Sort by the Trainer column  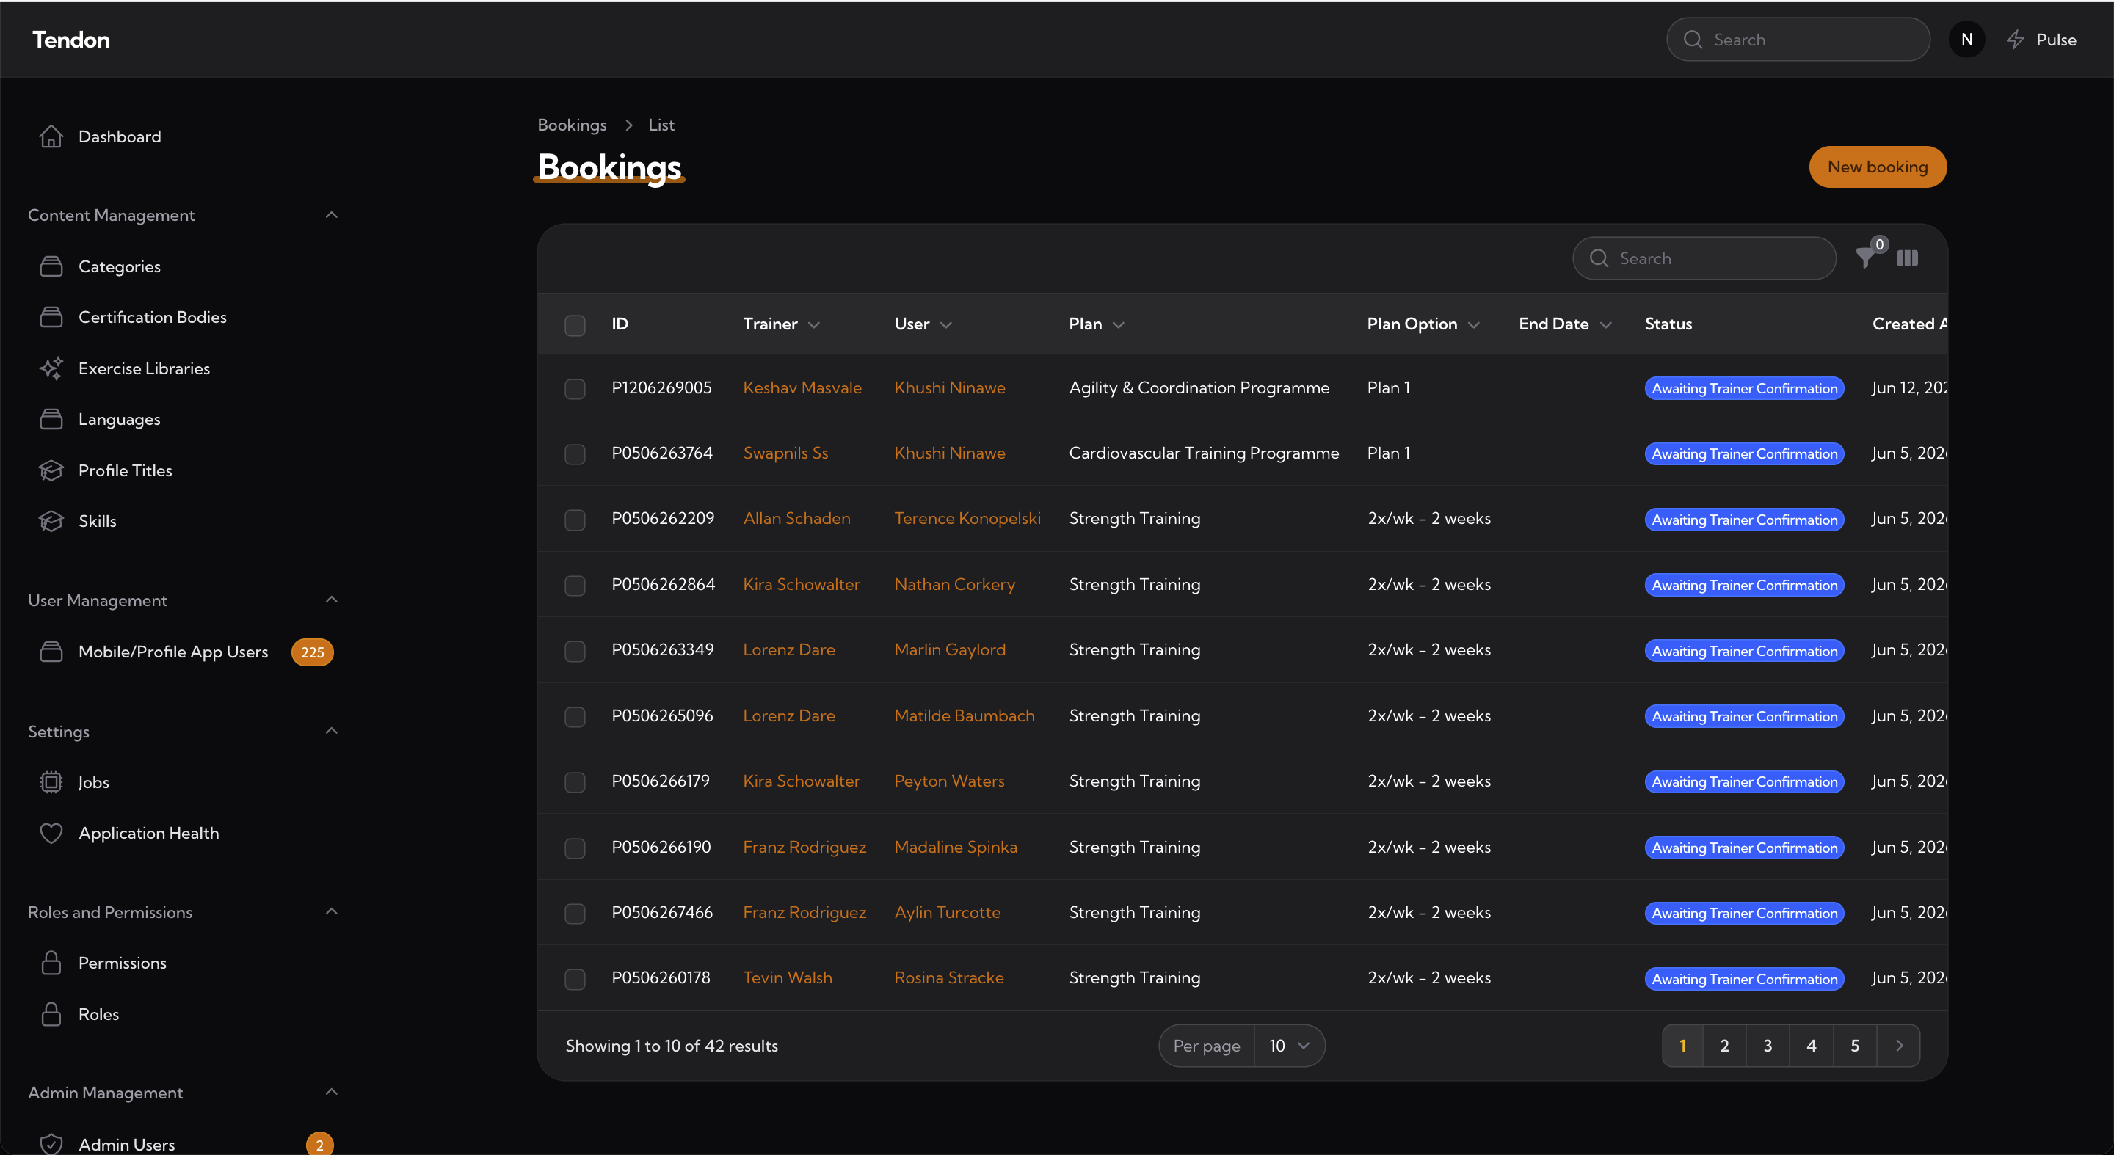781,324
